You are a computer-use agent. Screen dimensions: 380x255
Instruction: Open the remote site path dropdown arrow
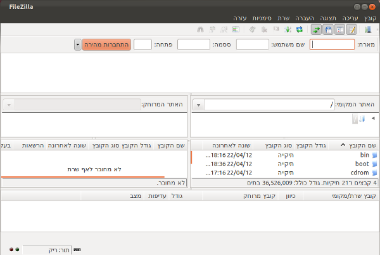(9, 105)
